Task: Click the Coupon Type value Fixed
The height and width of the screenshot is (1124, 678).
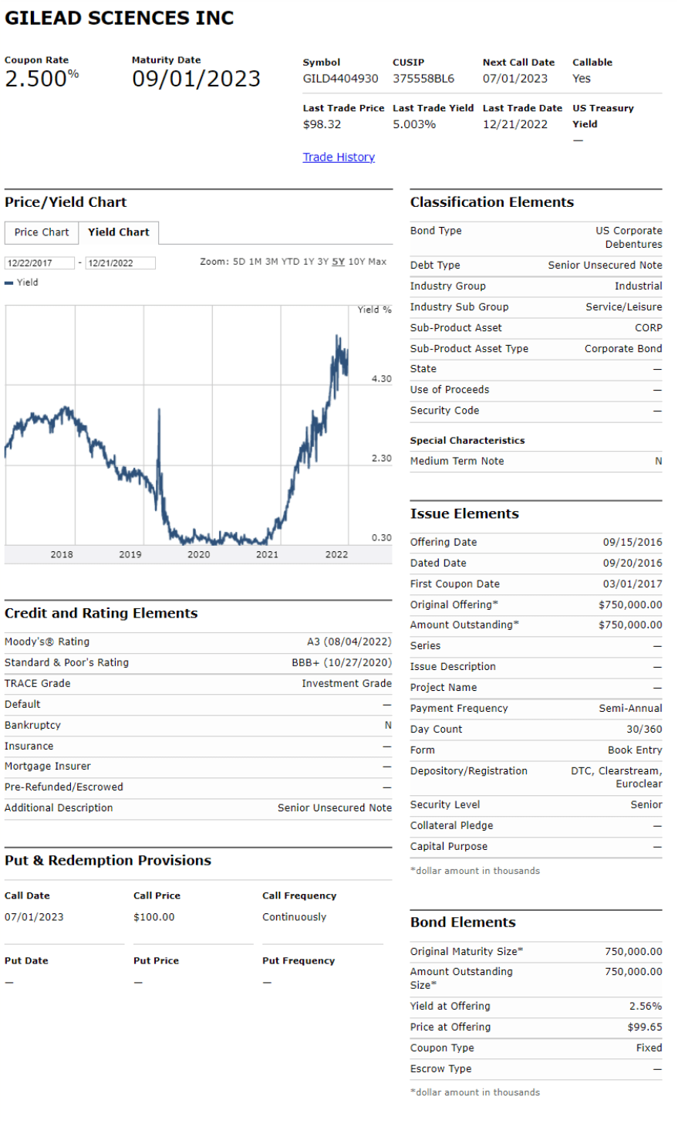Action: (649, 1048)
